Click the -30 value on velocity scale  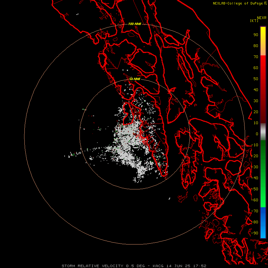click(x=255, y=167)
